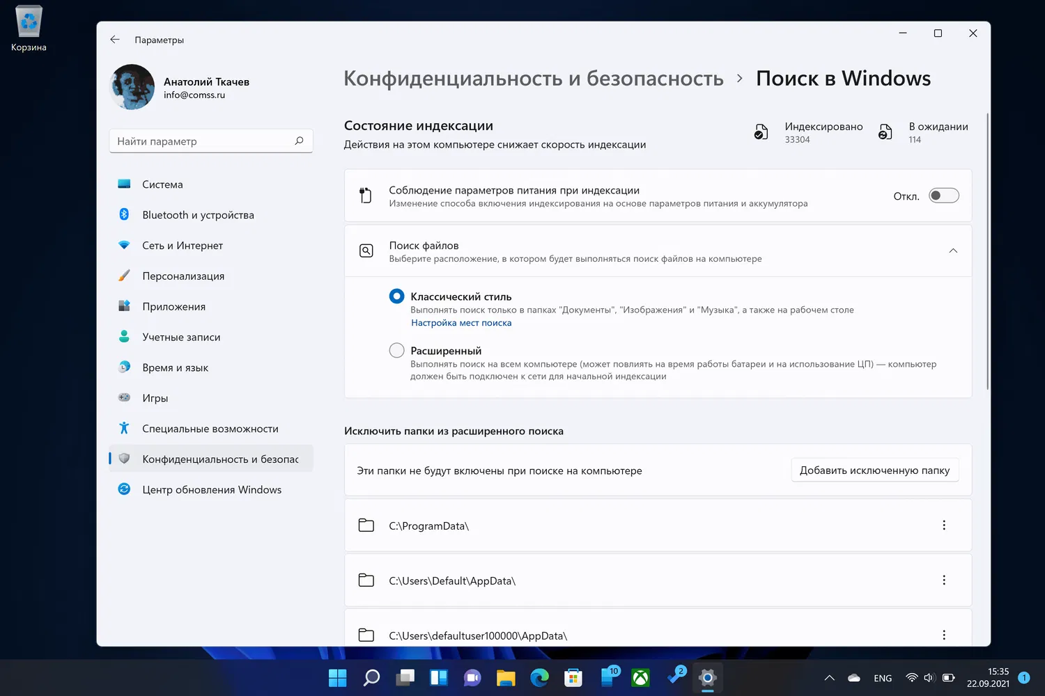Open Специальные возможности settings
1045x696 pixels.
211,429
